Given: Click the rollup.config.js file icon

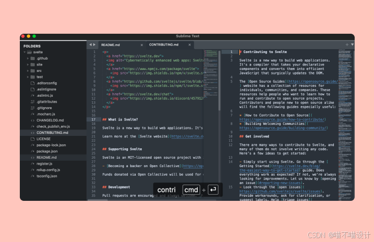Looking at the screenshot, I should [33, 170].
